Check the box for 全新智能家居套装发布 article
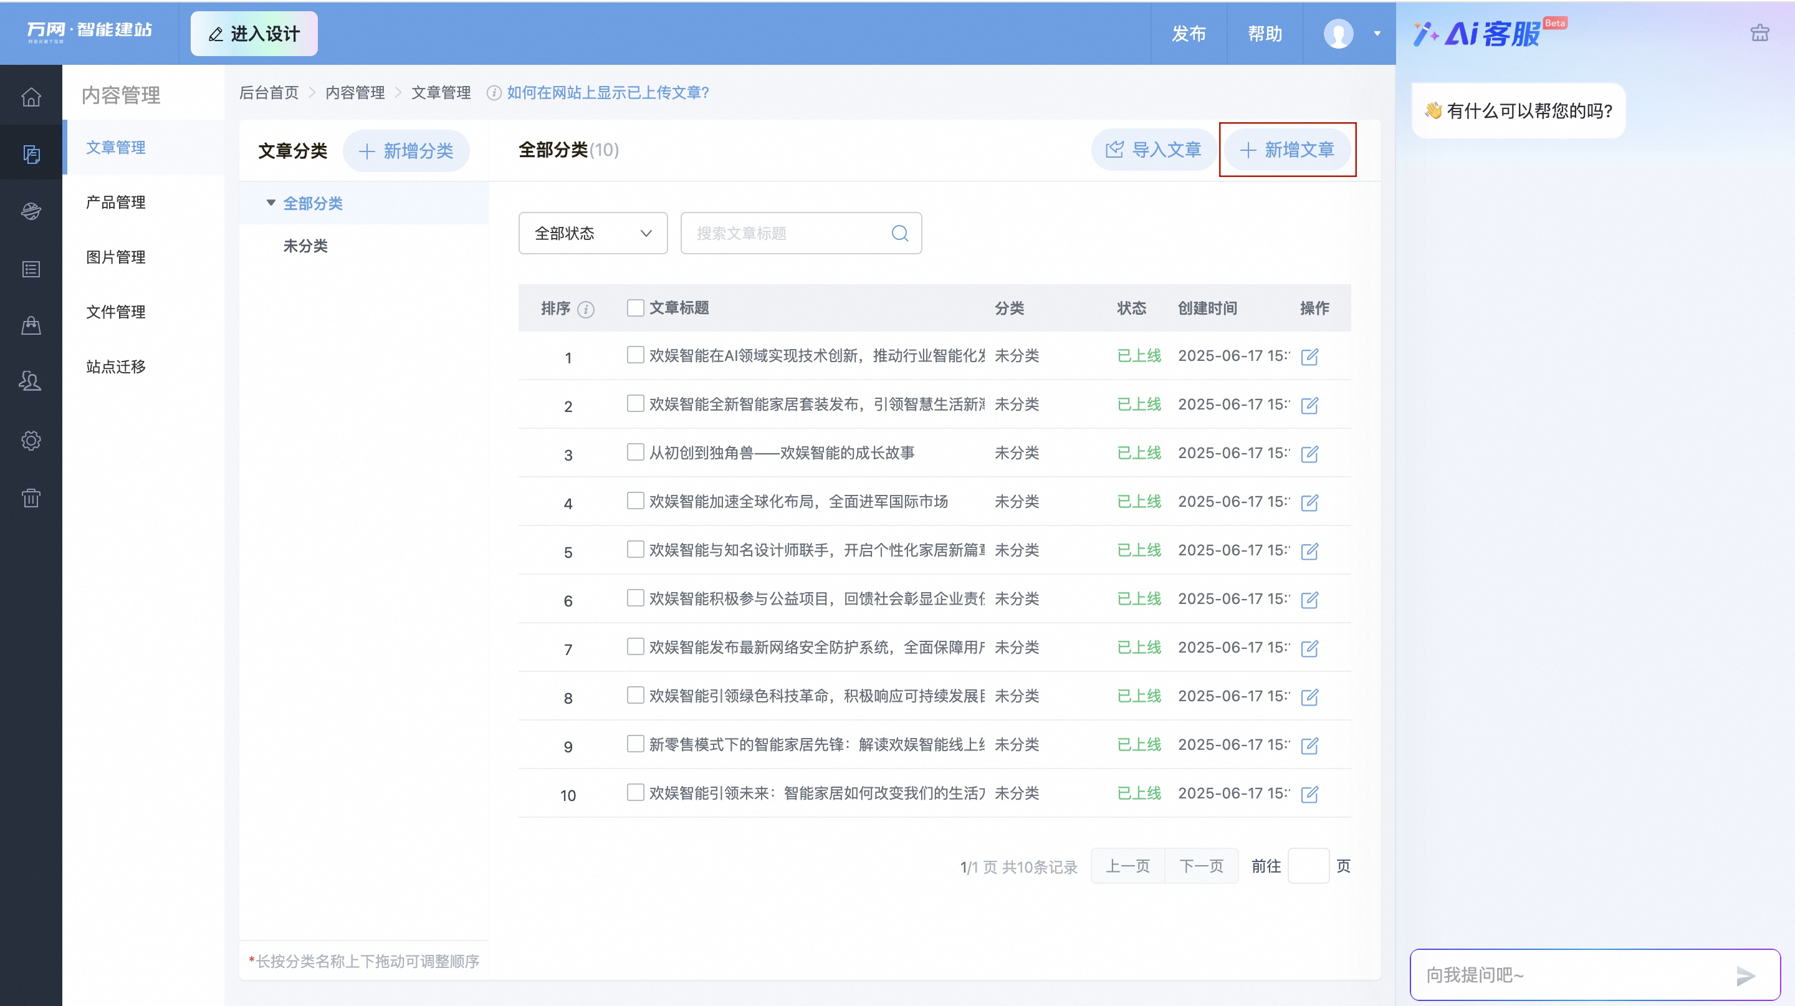1795x1006 pixels. (635, 403)
